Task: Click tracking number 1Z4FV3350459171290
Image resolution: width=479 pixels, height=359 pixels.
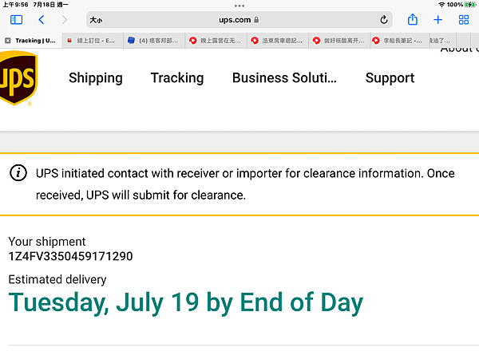Action: (x=70, y=256)
